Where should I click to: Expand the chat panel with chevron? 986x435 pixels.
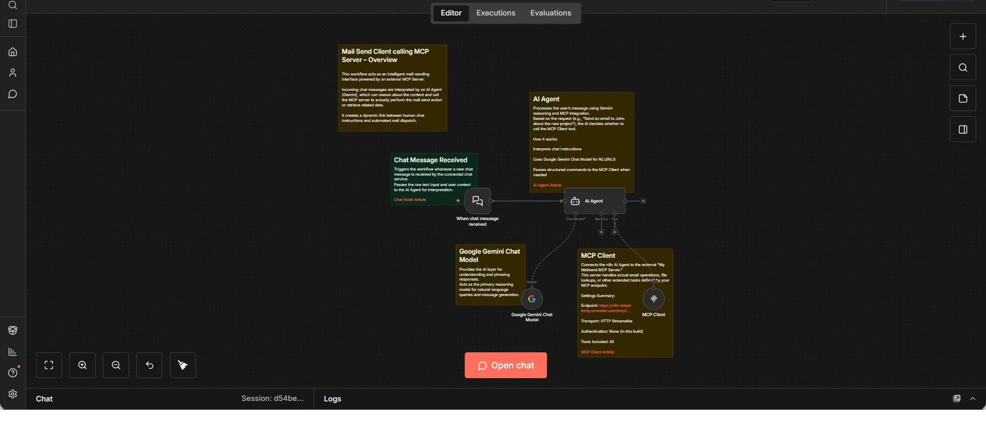973,399
